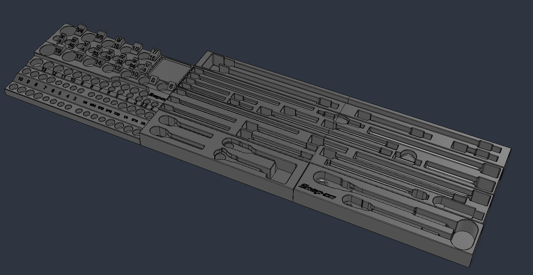This screenshot has height=275, width=533.
Task: Click the engraved "13" size marking
Action: (x=44, y=70)
